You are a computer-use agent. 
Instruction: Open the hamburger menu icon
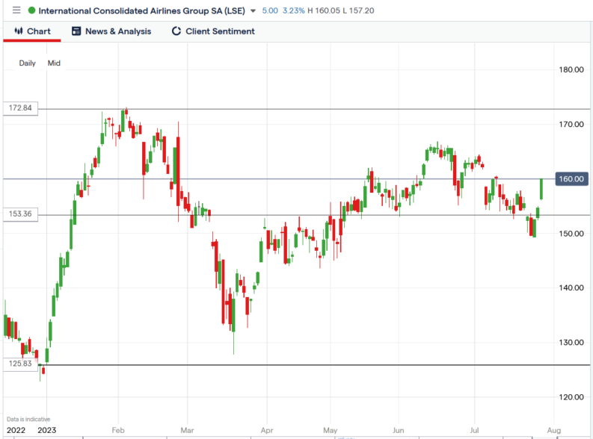coord(17,10)
